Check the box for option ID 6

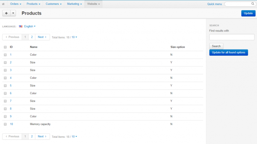click(5, 93)
